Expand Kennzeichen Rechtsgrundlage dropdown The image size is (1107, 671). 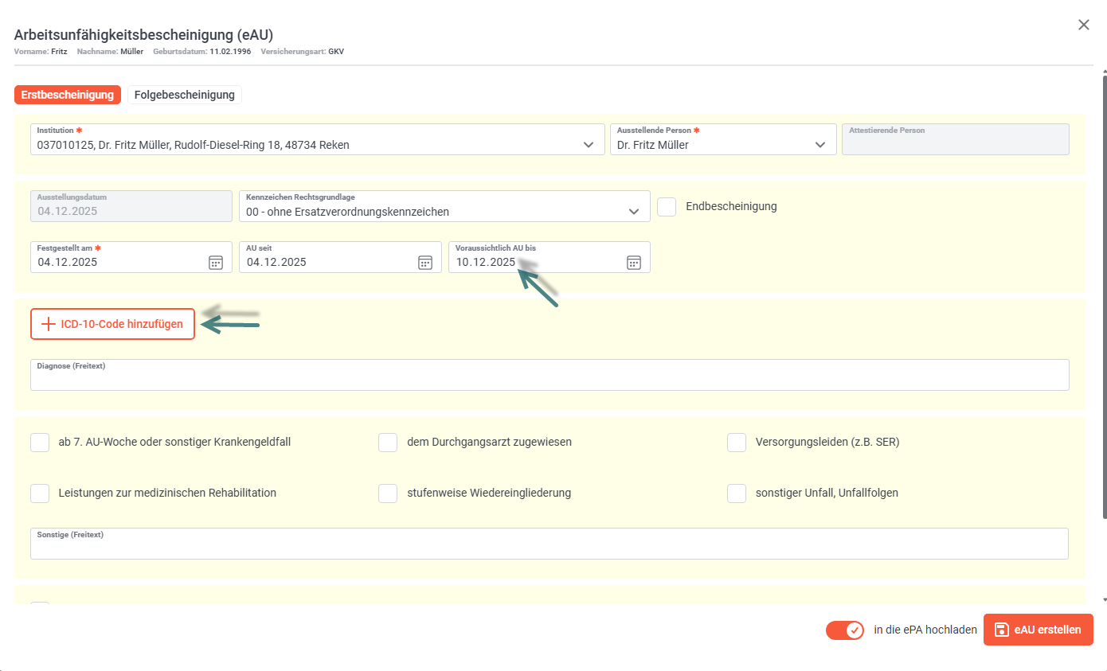tap(634, 212)
